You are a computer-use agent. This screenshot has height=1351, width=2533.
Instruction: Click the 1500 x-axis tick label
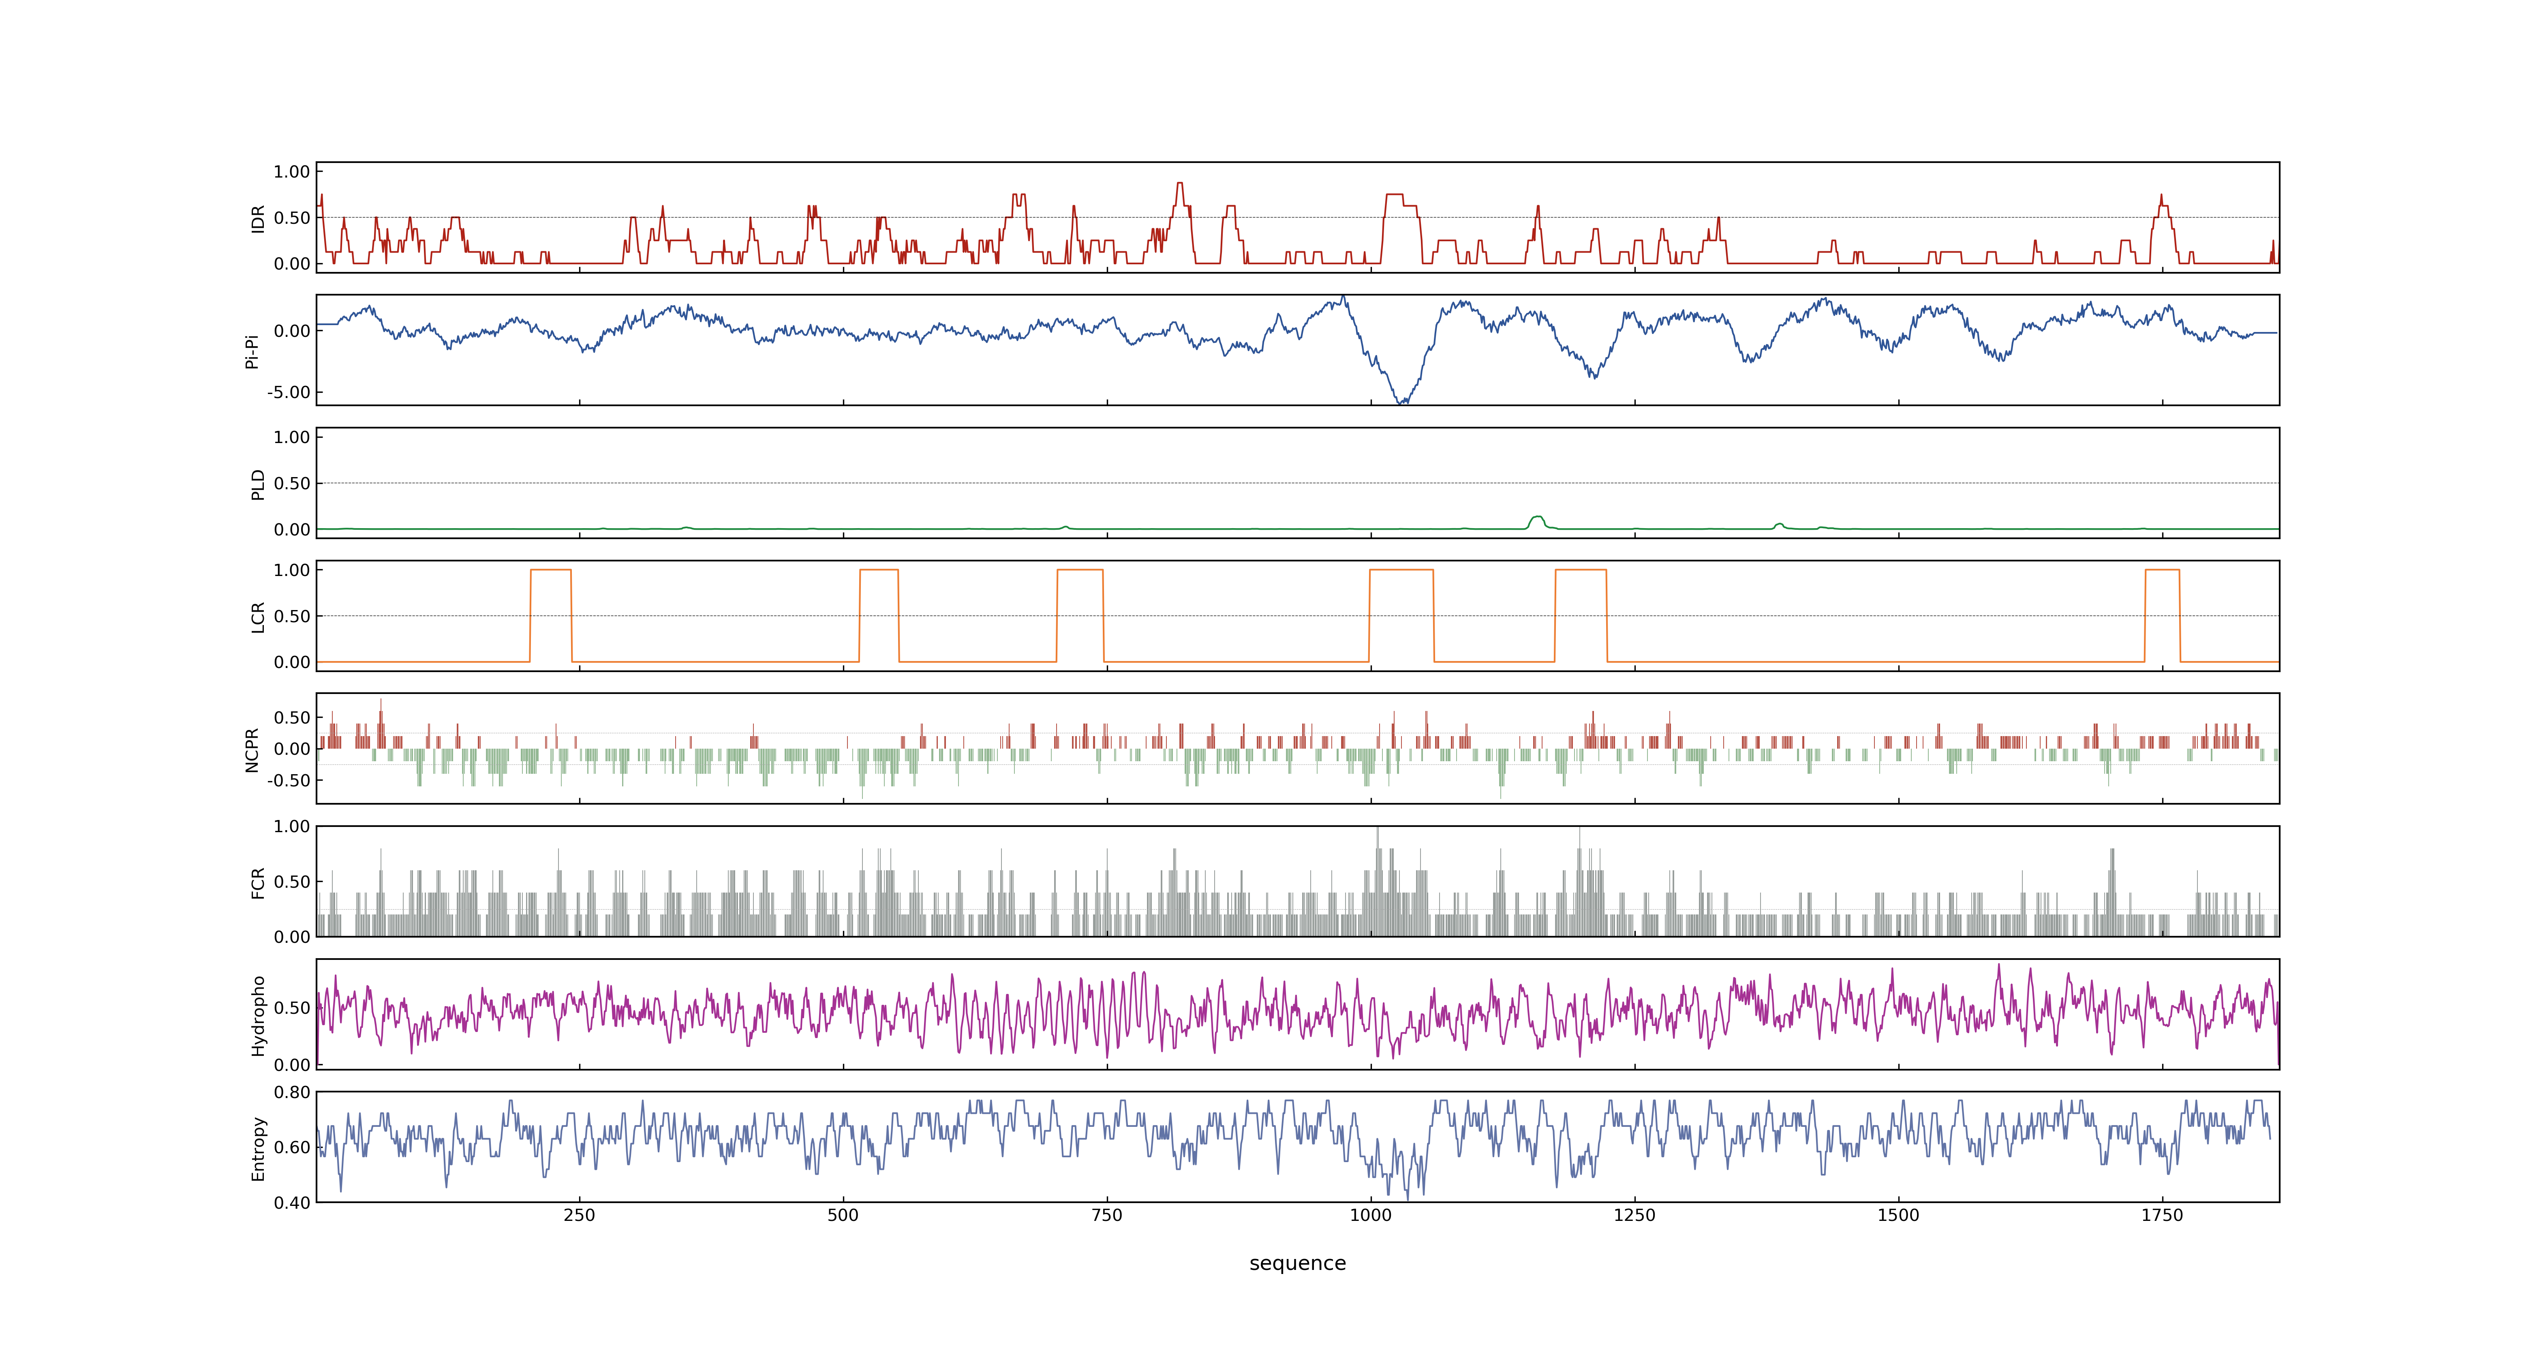click(1898, 1215)
